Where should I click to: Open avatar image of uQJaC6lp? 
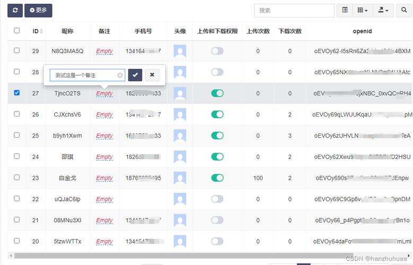(x=180, y=199)
